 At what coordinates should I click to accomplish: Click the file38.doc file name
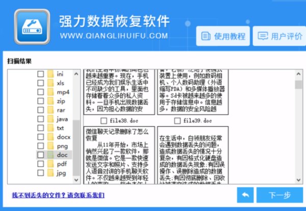tap(124, 121)
